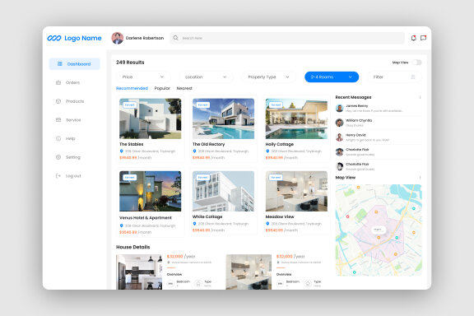Open James Benny's message
Image resolution: width=474 pixels, height=316 pixels.
(379, 109)
